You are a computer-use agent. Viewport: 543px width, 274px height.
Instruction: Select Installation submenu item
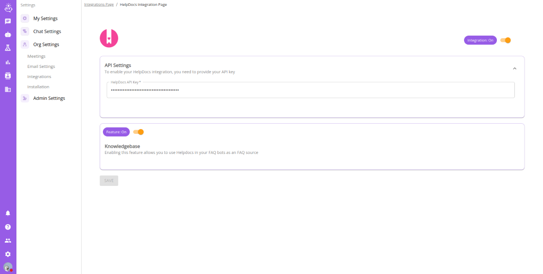tap(38, 87)
